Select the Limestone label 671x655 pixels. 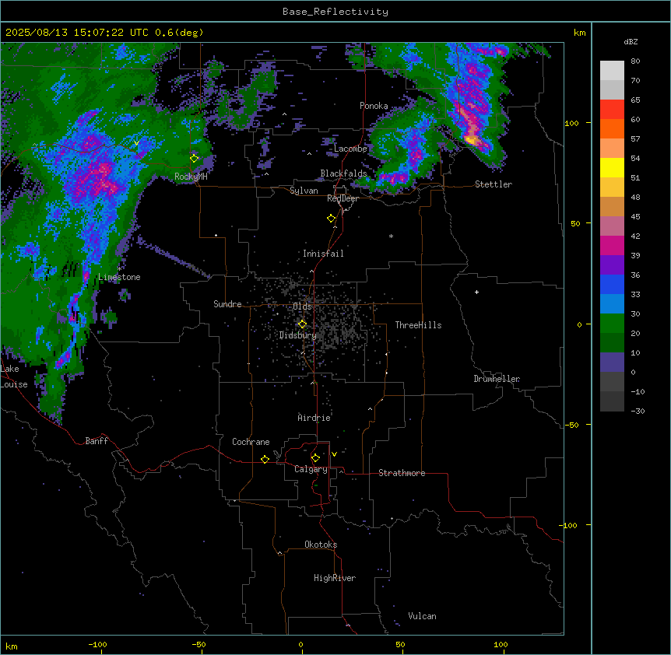119,277
